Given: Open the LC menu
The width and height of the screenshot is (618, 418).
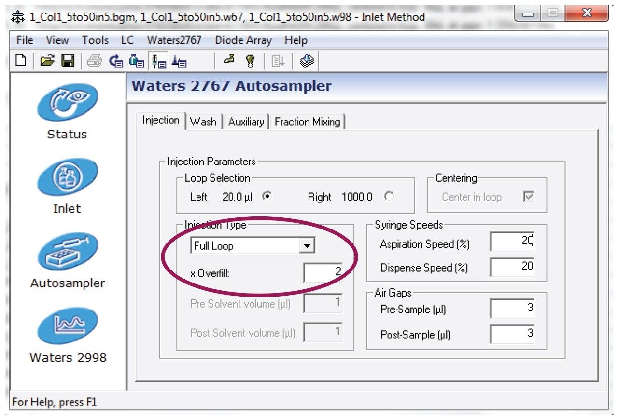Looking at the screenshot, I should pos(127,40).
